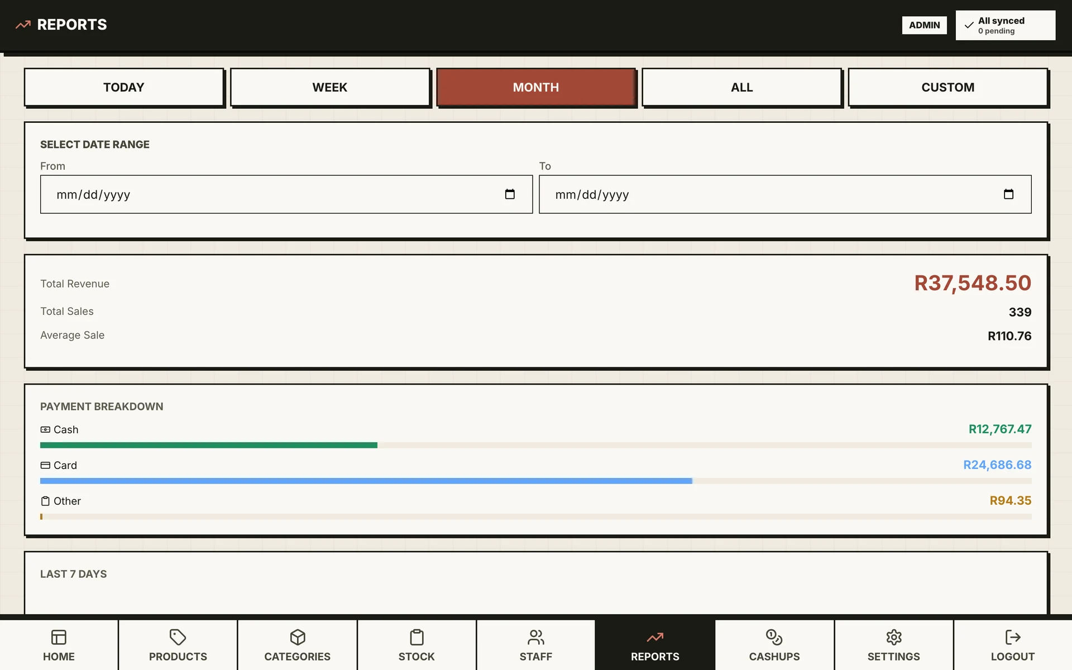Screen dimensions: 1072x670
Task: Open Cashups from bottom navigation
Action: pos(774,645)
